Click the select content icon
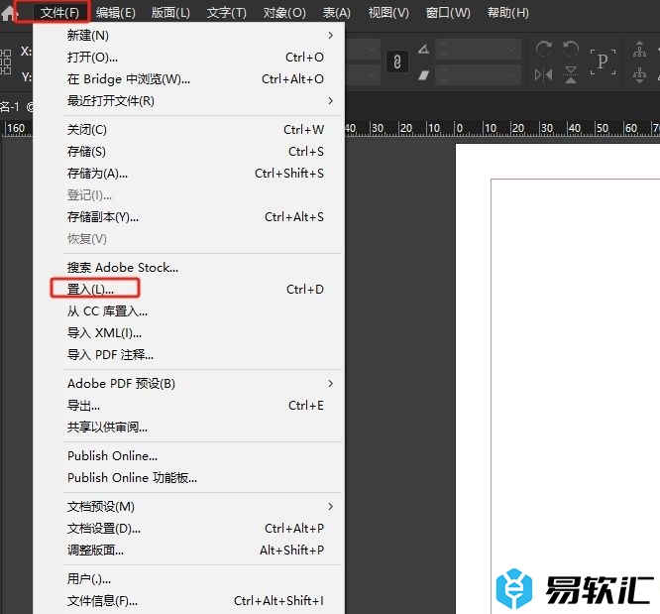The height and width of the screenshot is (614, 660). (639, 75)
